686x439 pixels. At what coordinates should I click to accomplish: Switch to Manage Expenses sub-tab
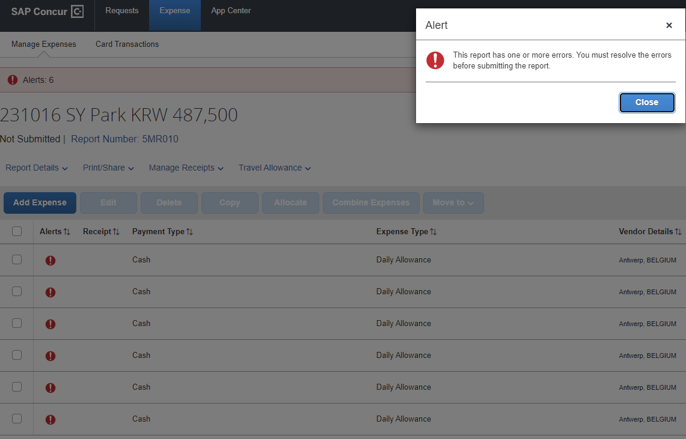(x=44, y=44)
